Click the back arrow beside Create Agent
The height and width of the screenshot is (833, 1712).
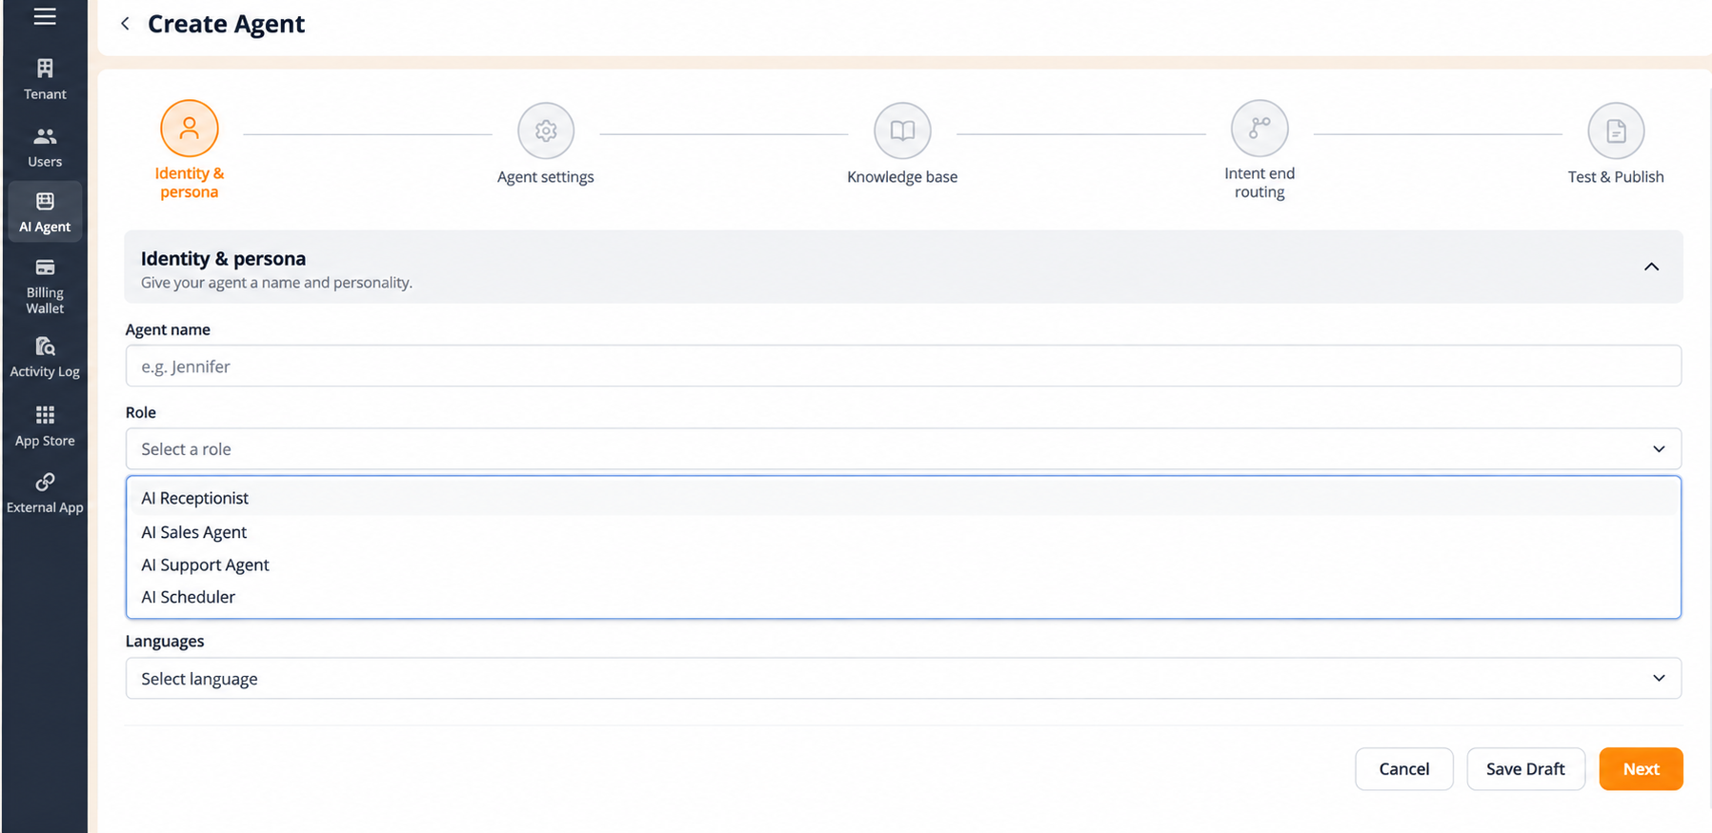pyautogui.click(x=125, y=24)
